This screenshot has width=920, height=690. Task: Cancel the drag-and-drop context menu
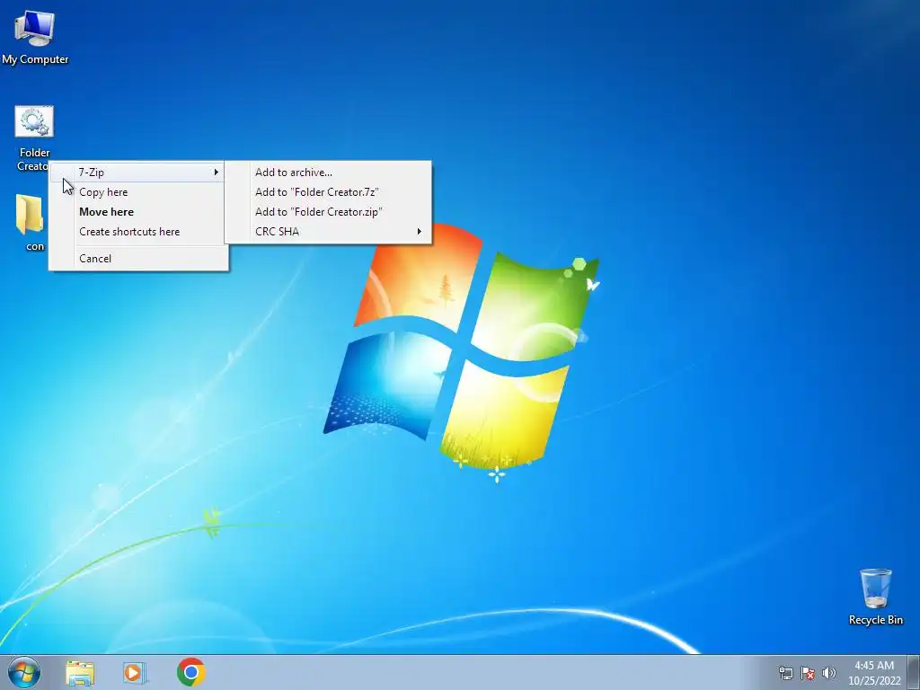[138, 258]
